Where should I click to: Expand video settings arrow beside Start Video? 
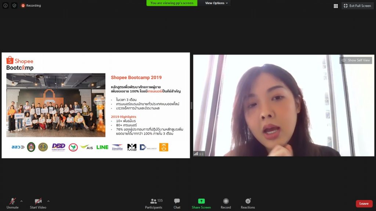(48, 201)
